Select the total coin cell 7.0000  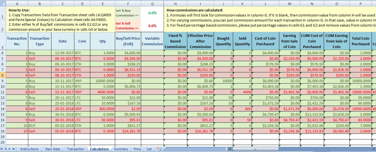[361, 125]
